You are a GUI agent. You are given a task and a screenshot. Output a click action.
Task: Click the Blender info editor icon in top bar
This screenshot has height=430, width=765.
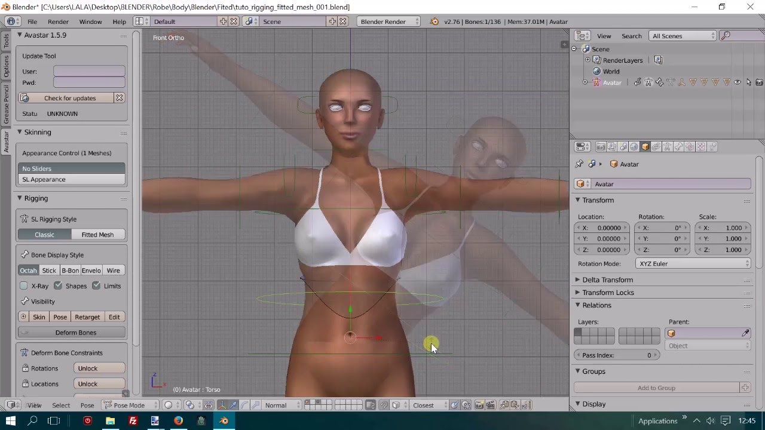pos(11,21)
